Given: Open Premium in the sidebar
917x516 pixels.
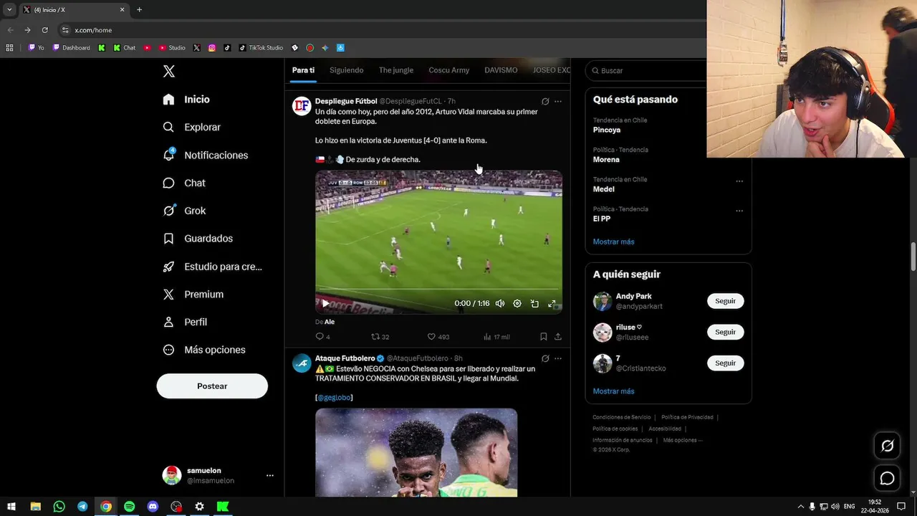Looking at the screenshot, I should [193, 295].
